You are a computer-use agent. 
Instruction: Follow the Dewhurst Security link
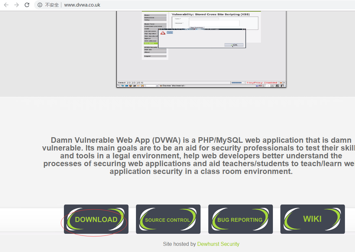pyautogui.click(x=218, y=244)
